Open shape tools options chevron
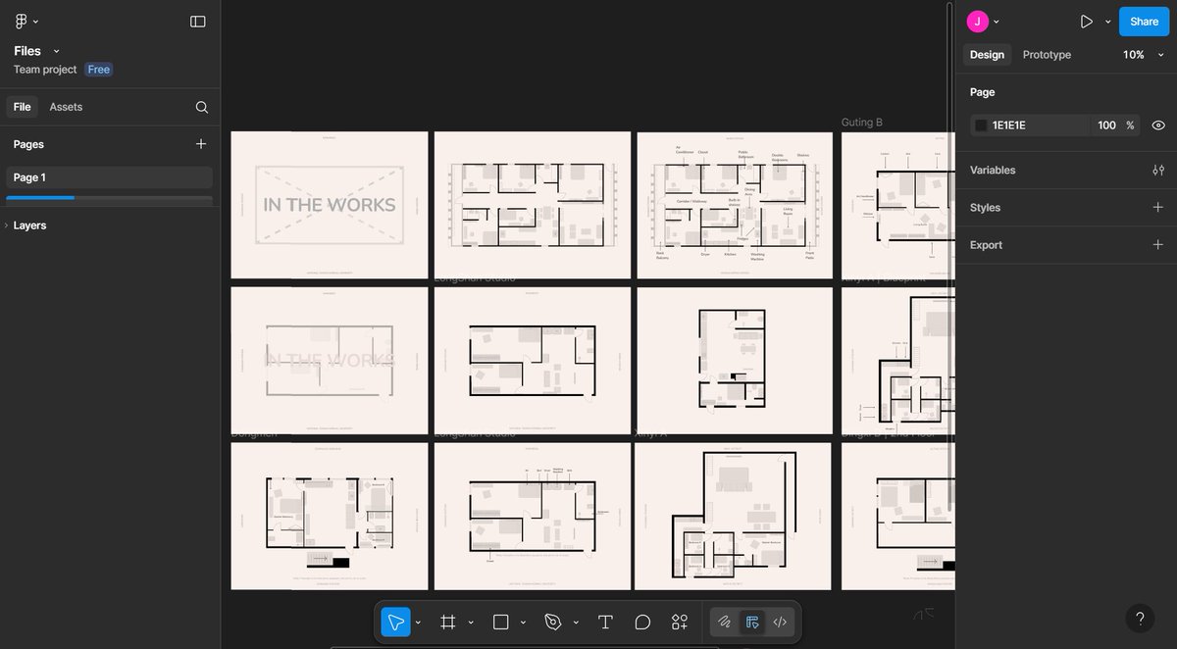This screenshot has width=1177, height=649. (523, 623)
